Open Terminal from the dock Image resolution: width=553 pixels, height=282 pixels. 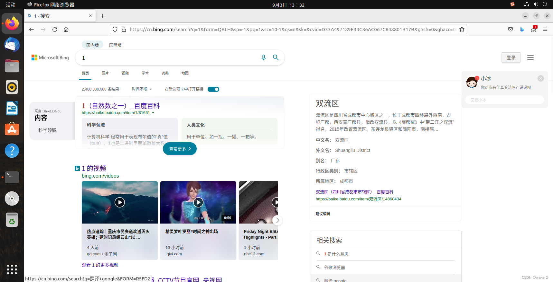point(12,177)
